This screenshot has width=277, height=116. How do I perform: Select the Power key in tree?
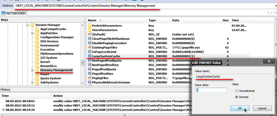pos(45,74)
